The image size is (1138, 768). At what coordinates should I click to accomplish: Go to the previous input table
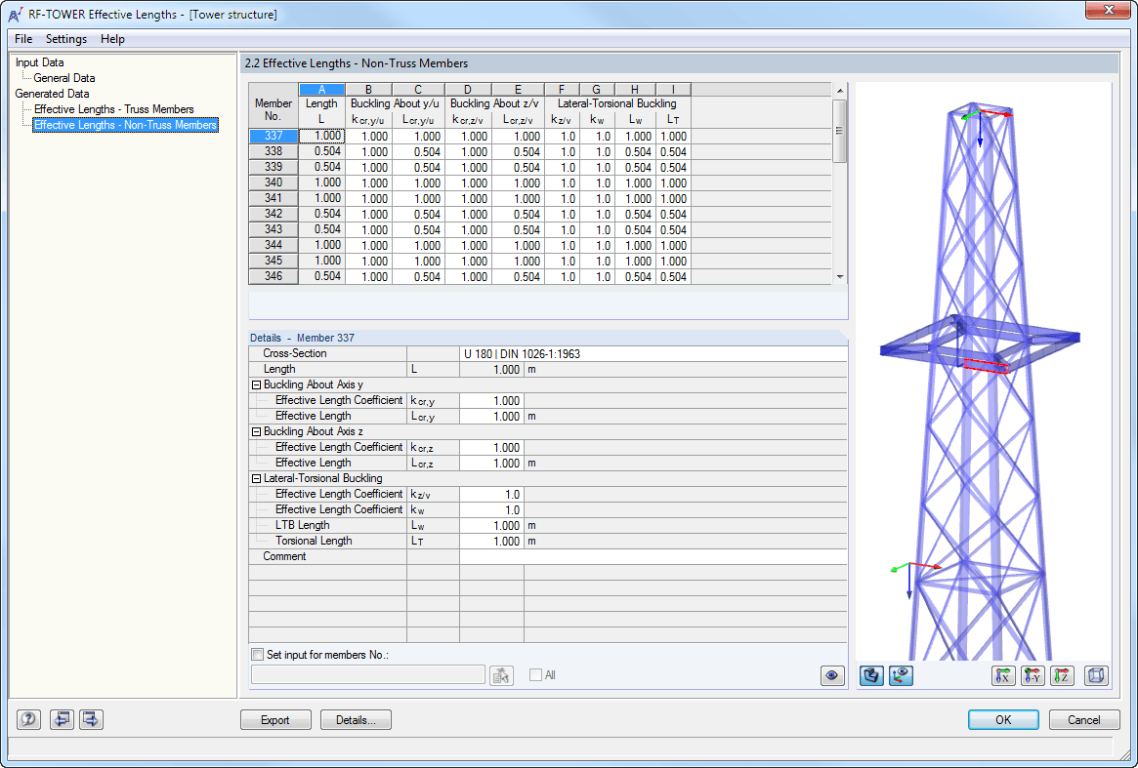pyautogui.click(x=61, y=720)
